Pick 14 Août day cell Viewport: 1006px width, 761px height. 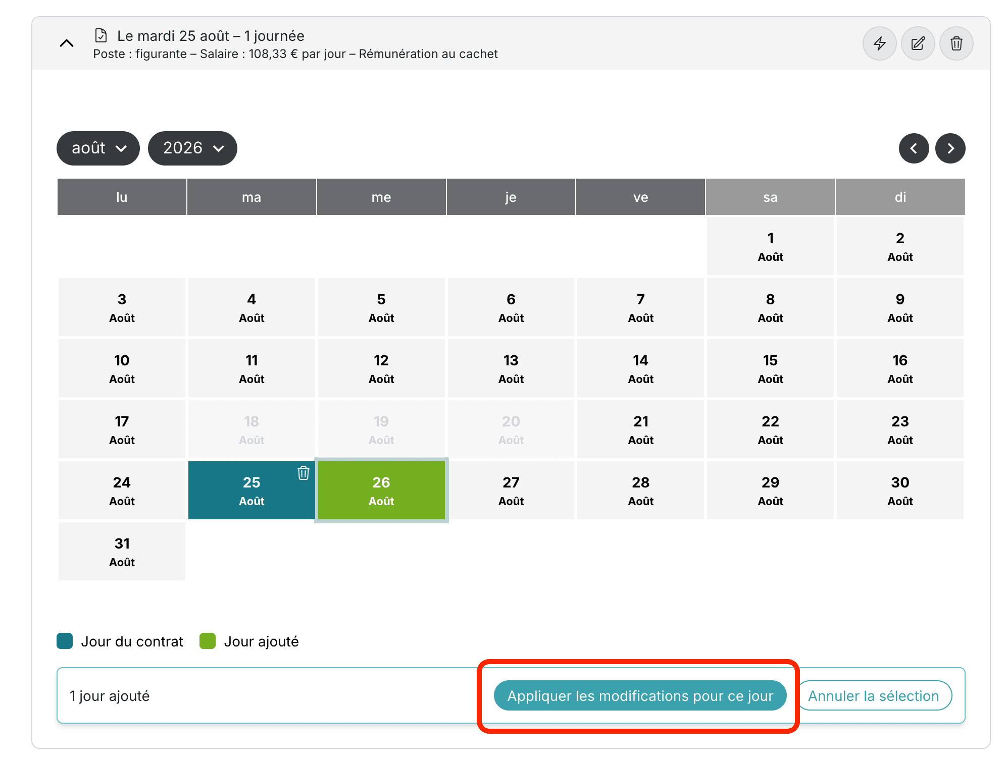(x=640, y=368)
